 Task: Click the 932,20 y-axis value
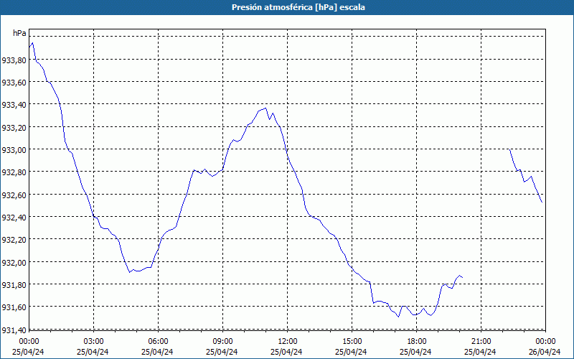pos(14,240)
